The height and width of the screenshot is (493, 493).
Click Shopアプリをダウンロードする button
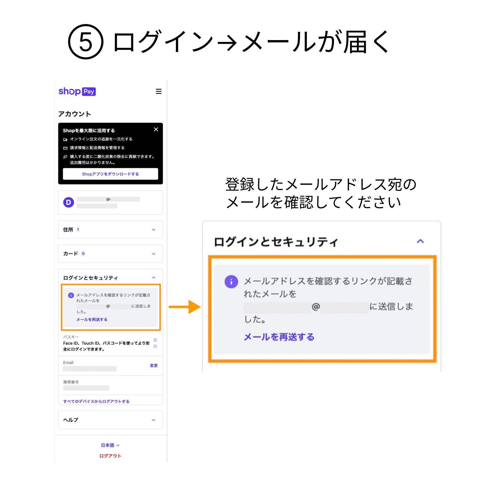coord(110,174)
